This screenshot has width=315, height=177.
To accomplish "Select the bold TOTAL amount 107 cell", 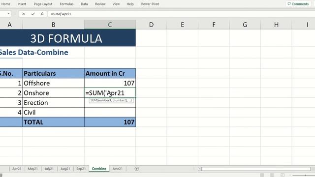I will click(110, 122).
